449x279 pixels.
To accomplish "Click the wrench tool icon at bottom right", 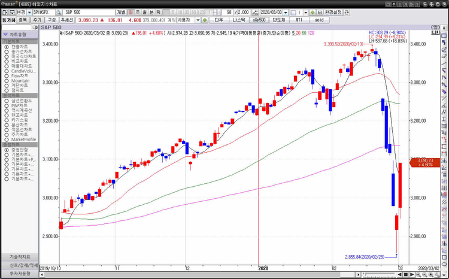I will pyautogui.click(x=437, y=275).
